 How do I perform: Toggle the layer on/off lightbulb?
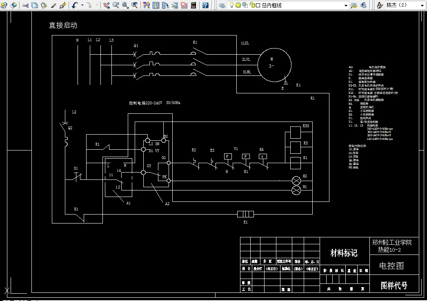coord(231,5)
